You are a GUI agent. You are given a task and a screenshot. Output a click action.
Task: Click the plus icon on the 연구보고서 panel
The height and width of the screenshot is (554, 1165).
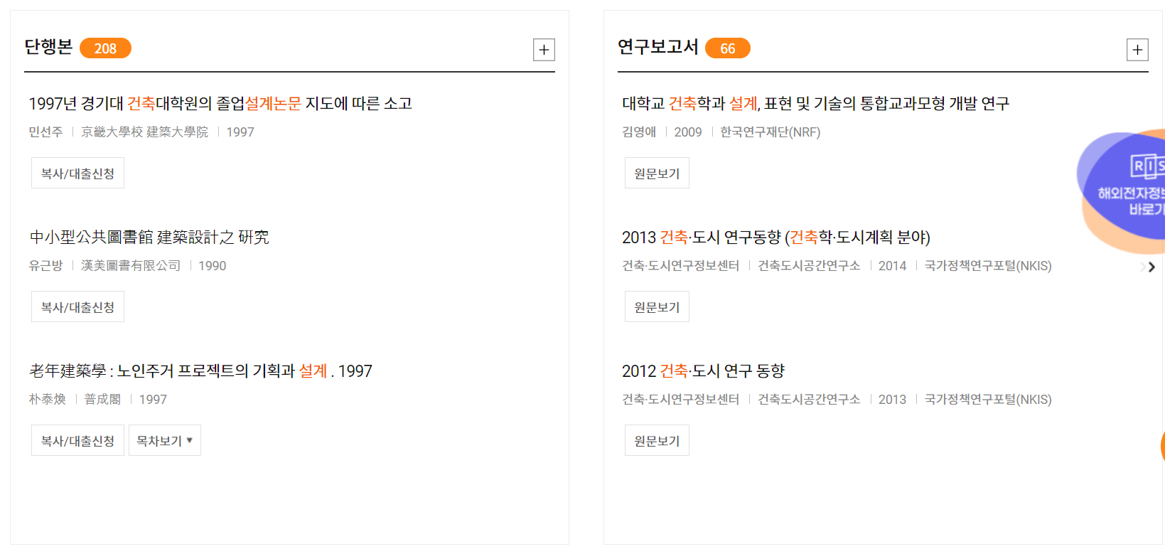pos(1137,49)
